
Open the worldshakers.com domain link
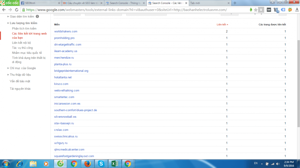[66, 31]
